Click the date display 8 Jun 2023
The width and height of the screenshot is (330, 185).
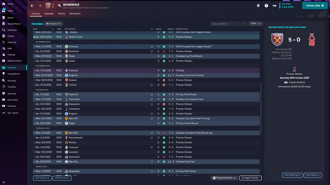[287, 7]
